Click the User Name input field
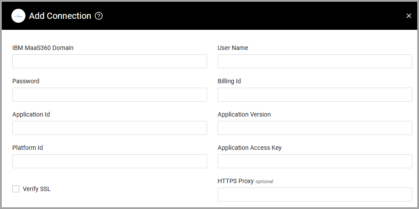The image size is (419, 209). [x=315, y=61]
